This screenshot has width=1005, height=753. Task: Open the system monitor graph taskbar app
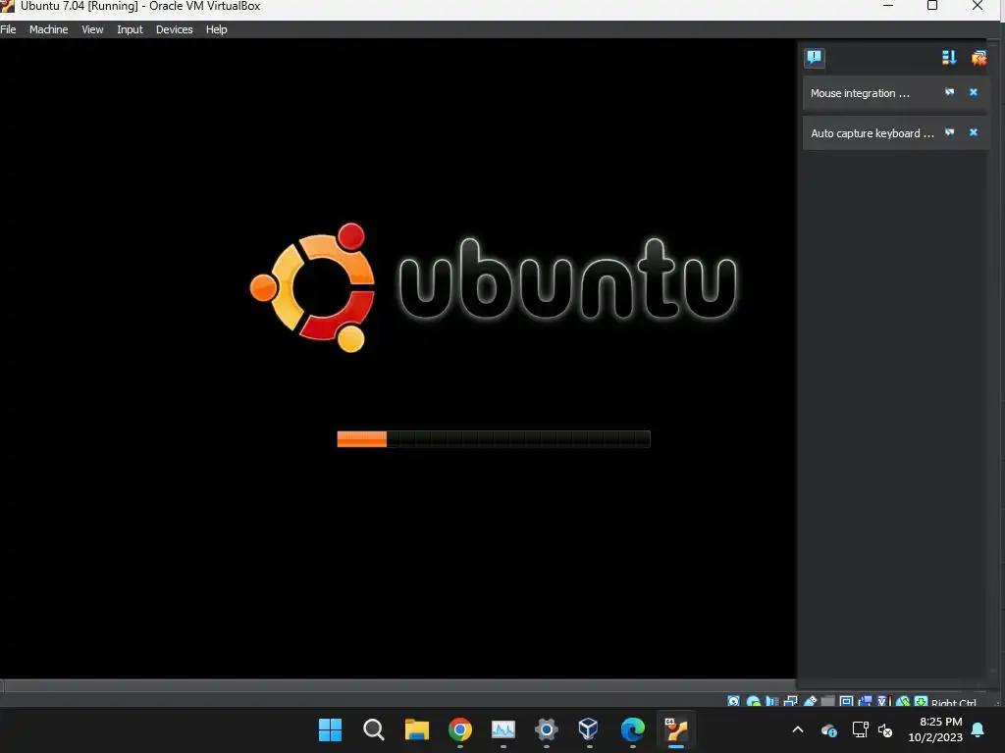(x=503, y=729)
